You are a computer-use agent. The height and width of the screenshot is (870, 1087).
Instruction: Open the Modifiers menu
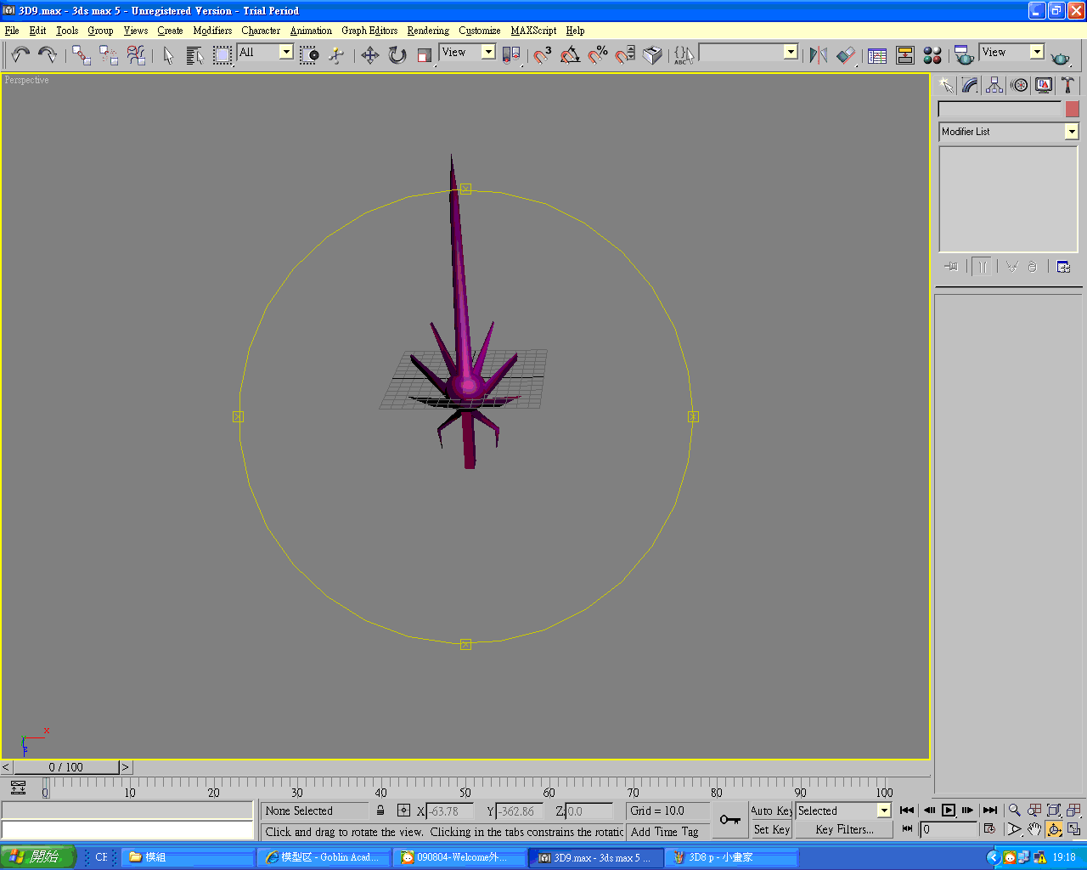pyautogui.click(x=212, y=31)
